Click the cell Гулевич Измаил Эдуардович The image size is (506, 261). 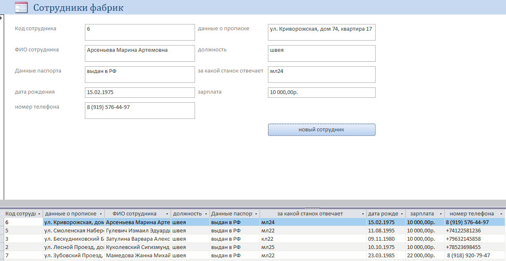[138, 230]
